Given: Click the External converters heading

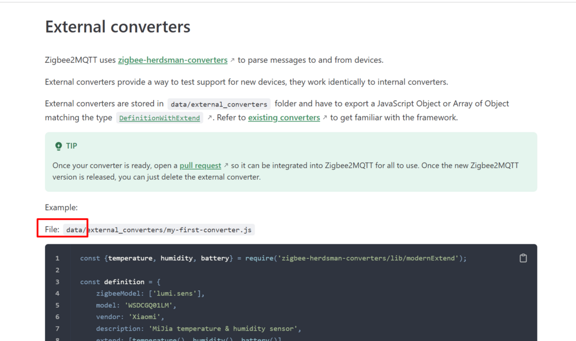Looking at the screenshot, I should pyautogui.click(x=118, y=26).
